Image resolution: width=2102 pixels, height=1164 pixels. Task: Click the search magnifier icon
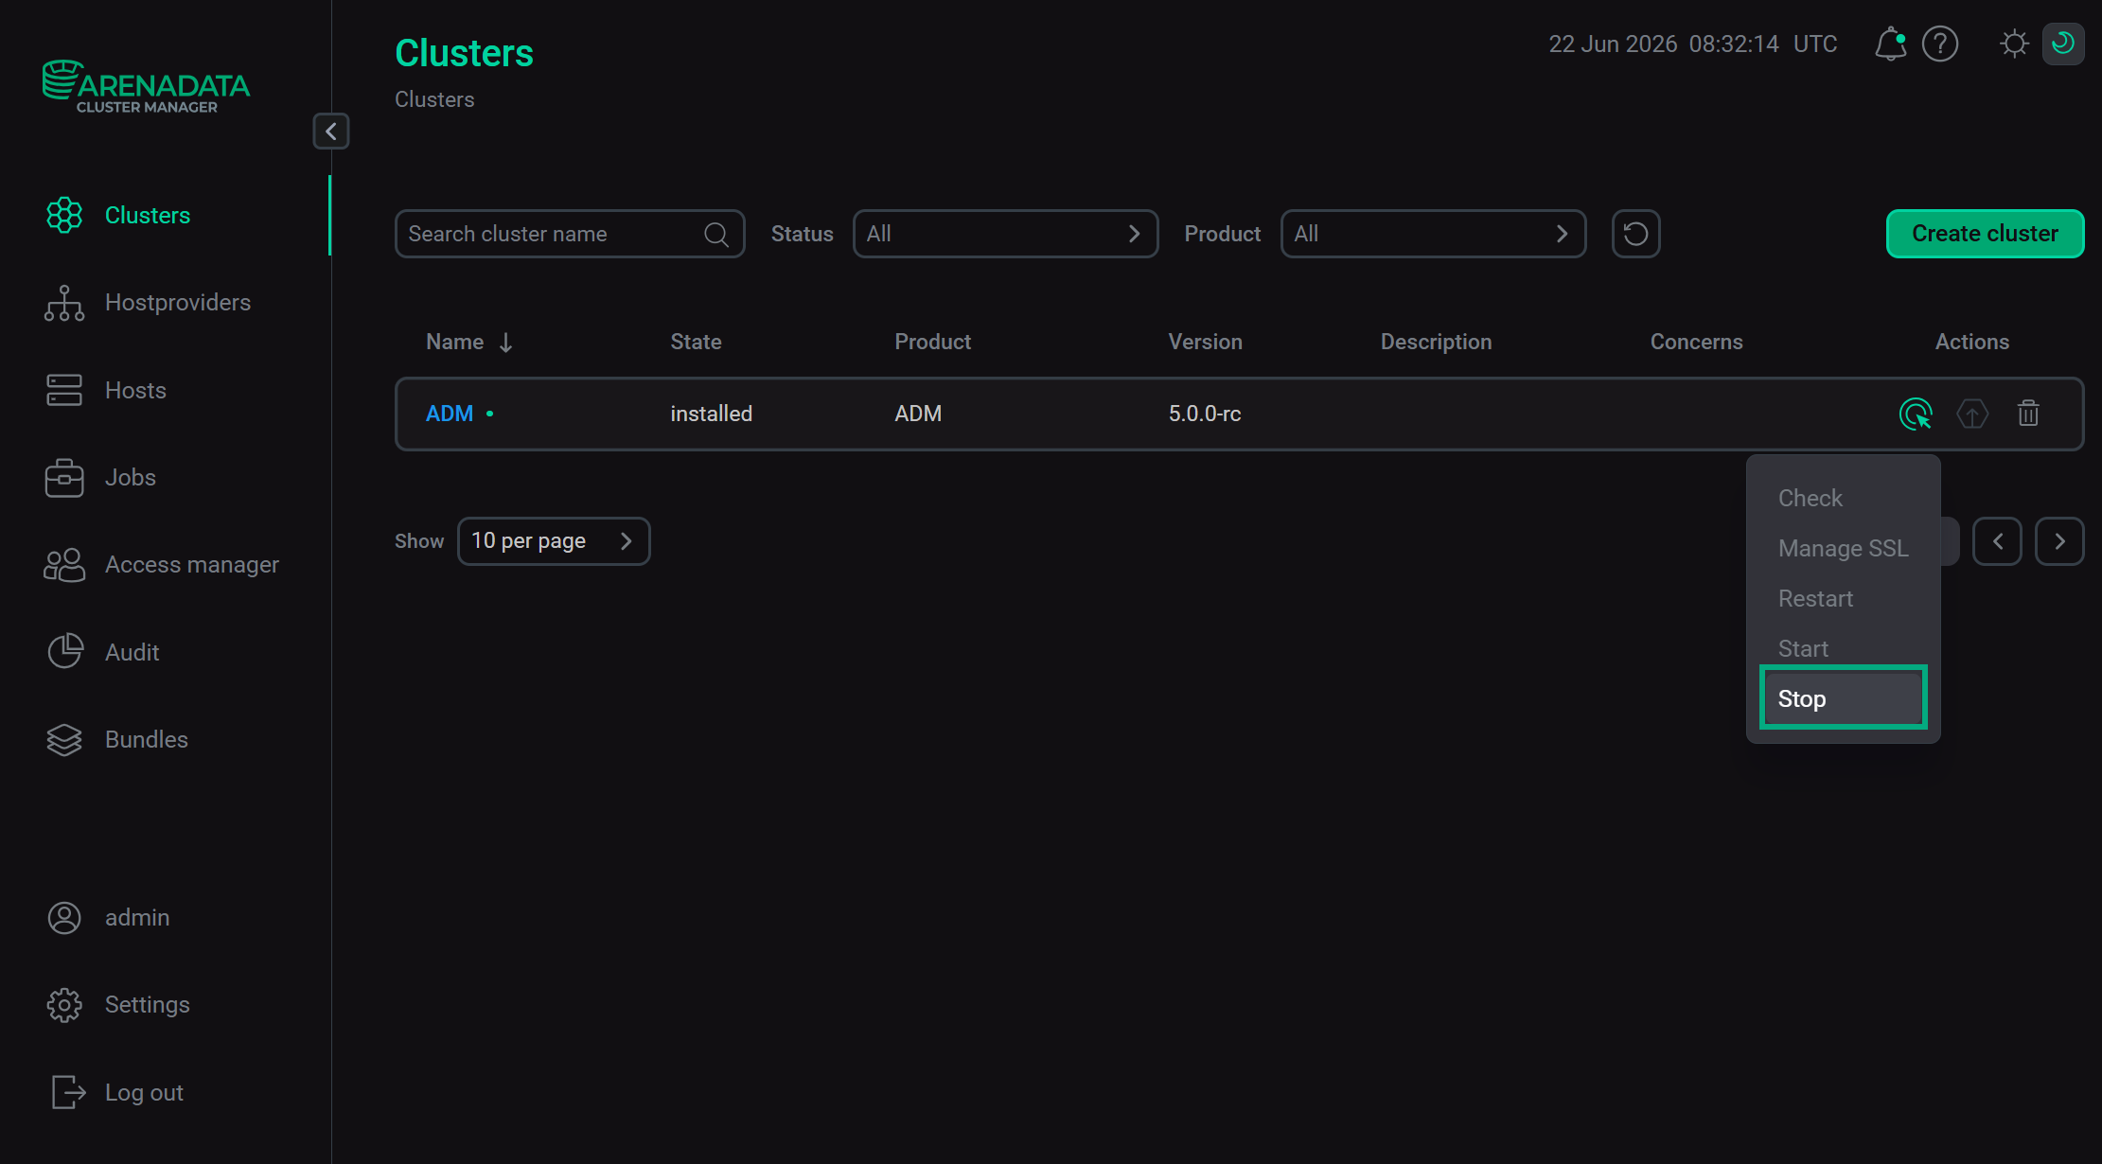coord(716,234)
